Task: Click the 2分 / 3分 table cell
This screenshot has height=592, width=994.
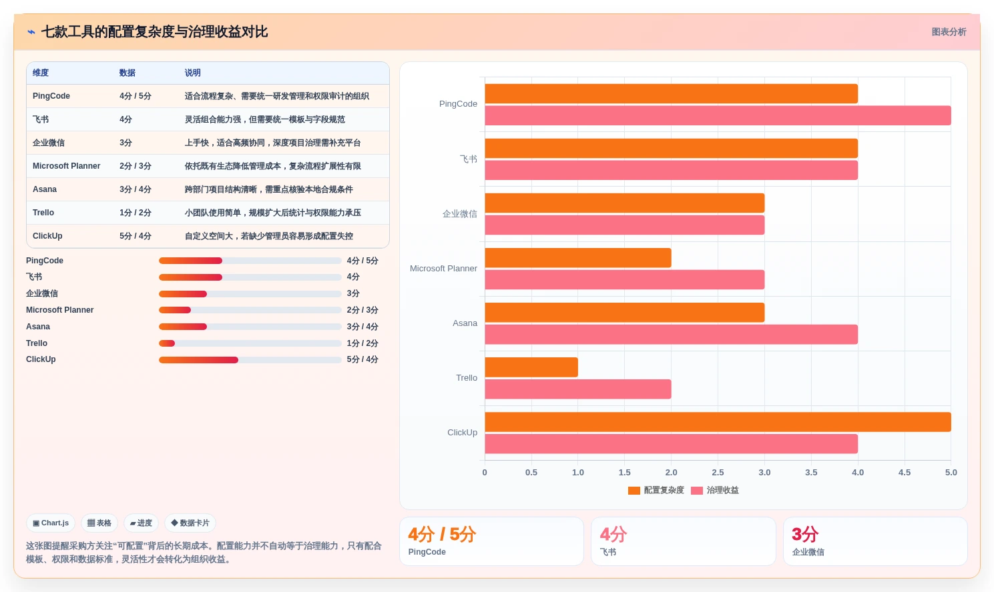Action: coord(136,166)
